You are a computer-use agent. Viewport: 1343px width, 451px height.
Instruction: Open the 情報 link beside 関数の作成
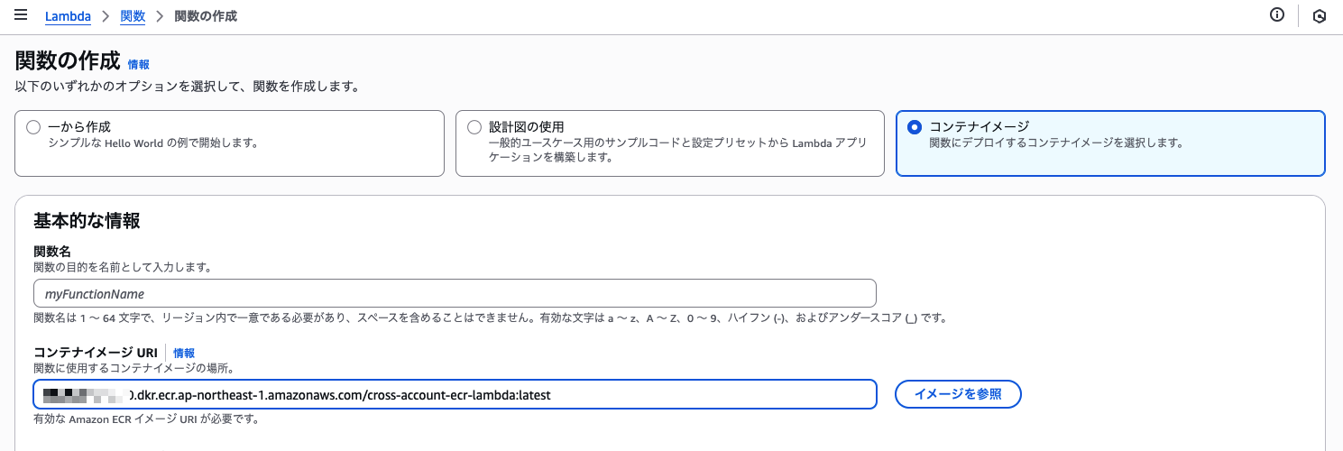[139, 64]
